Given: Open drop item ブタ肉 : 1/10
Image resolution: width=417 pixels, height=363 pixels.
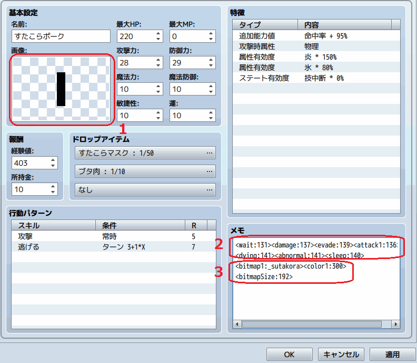Looking at the screenshot, I should pyautogui.click(x=145, y=171).
